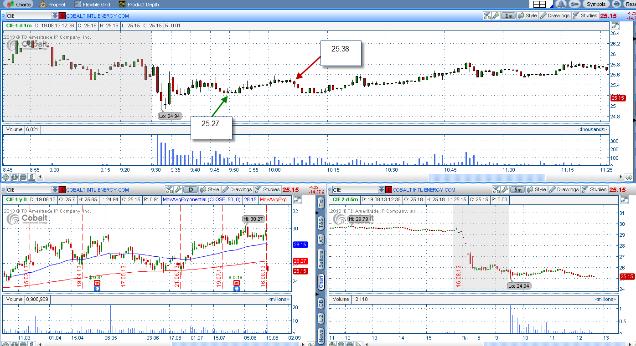Expand symbol dropdown in 5m chart
This screenshot has height=346, width=636.
382,190
